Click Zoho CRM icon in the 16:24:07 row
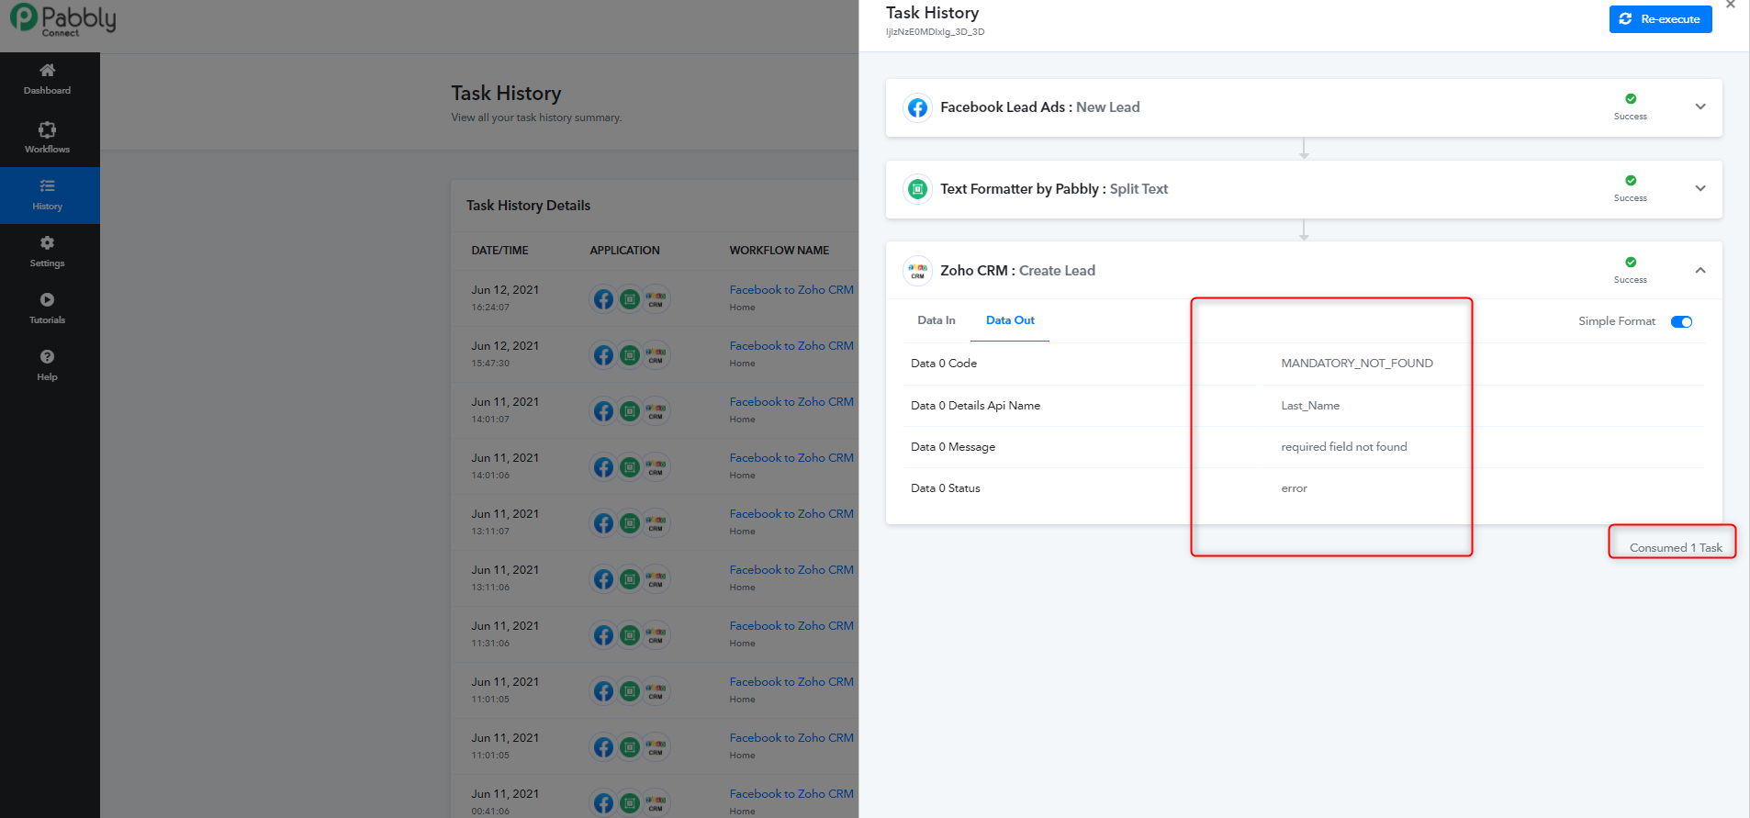Viewport: 1750px width, 818px height. [656, 299]
